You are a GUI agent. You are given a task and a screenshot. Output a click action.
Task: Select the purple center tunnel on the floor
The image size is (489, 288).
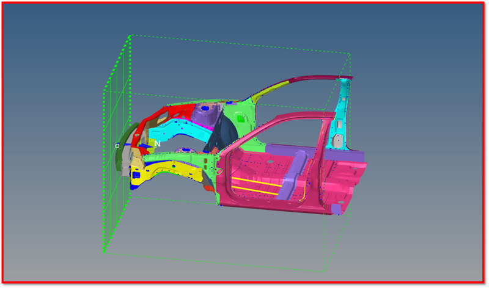point(293,176)
